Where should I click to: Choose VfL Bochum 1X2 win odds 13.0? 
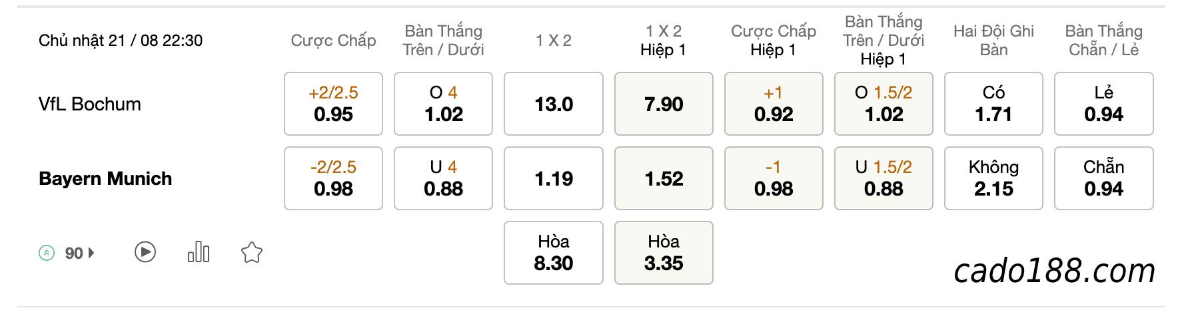tap(554, 104)
